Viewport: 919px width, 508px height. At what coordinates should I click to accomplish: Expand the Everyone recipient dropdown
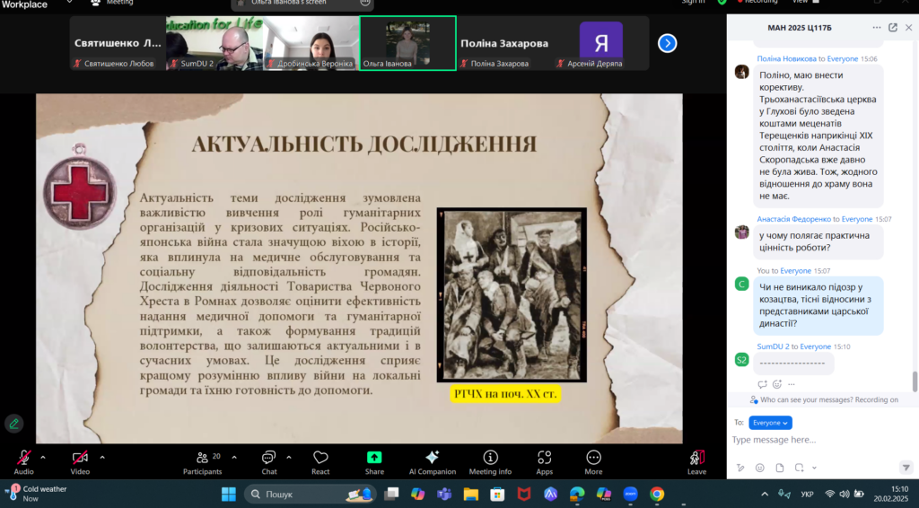point(770,423)
